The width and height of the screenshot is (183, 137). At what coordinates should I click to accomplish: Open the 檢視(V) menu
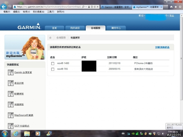[x=27, y=12]
